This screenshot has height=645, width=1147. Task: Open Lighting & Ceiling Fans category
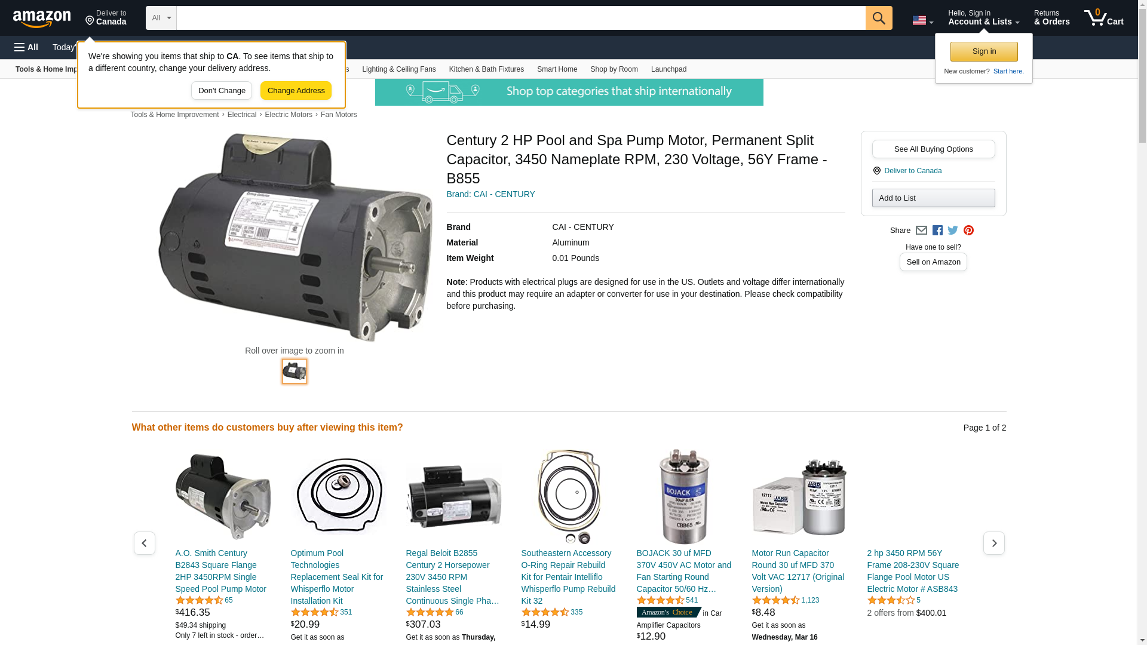(398, 69)
